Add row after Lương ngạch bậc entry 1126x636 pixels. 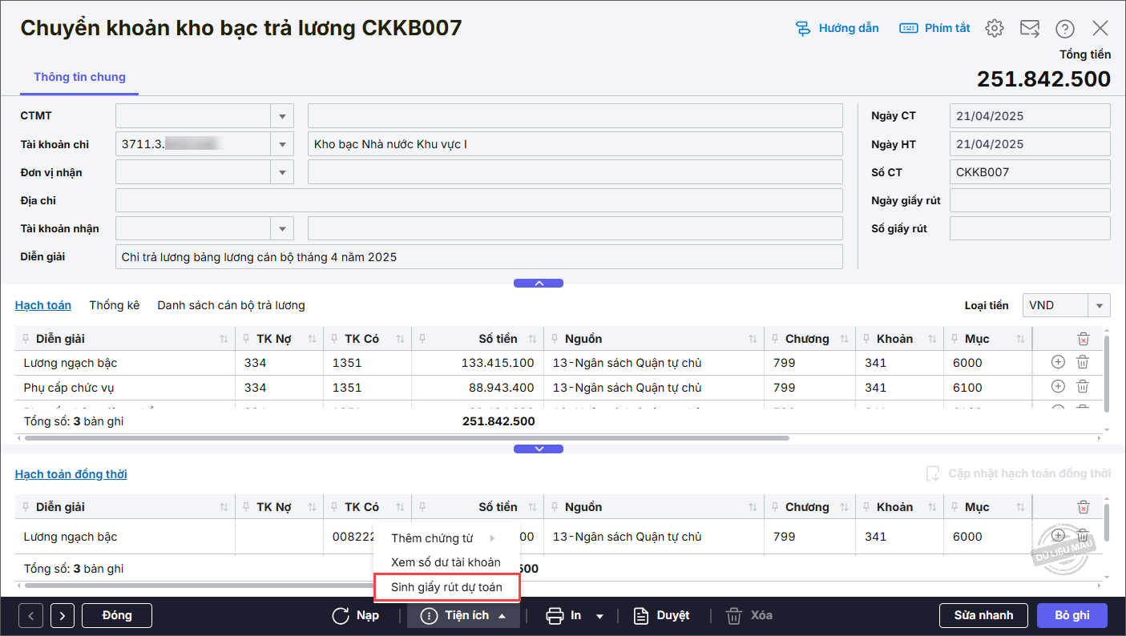1058,363
